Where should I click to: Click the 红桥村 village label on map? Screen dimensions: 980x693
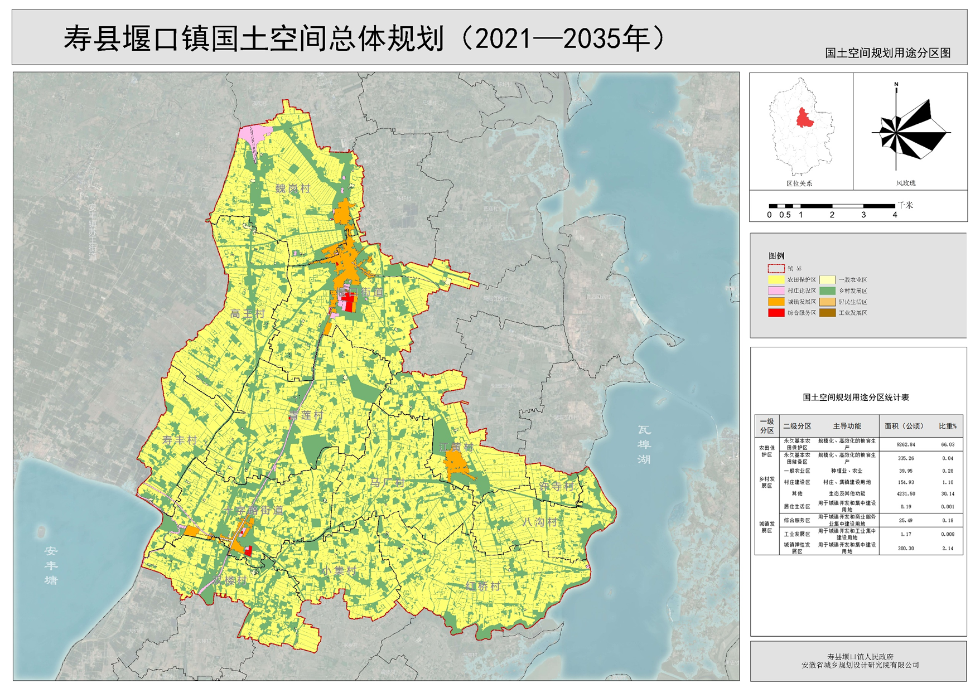[x=483, y=586]
